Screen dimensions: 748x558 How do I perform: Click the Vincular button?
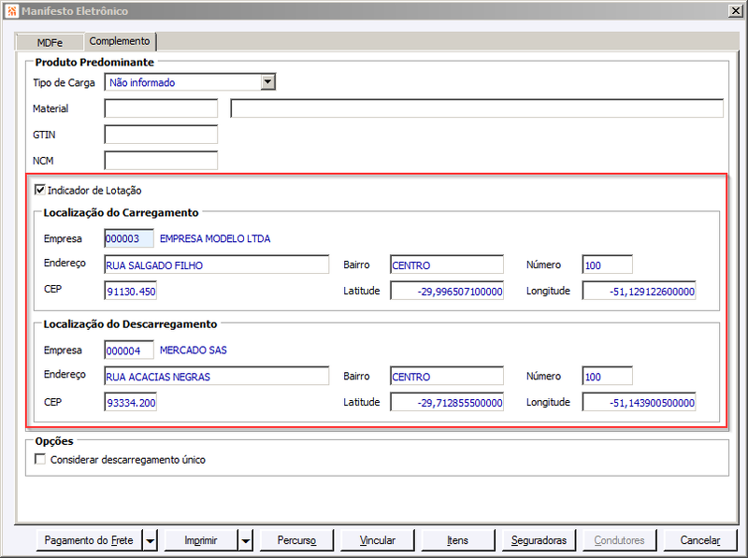click(x=378, y=540)
